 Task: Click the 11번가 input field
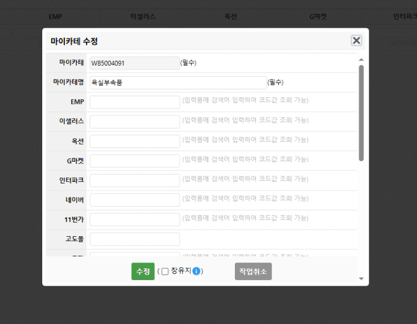(134, 220)
